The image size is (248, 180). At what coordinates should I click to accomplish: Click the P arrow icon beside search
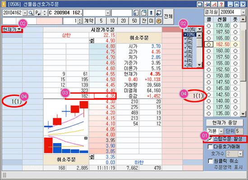point(38,13)
